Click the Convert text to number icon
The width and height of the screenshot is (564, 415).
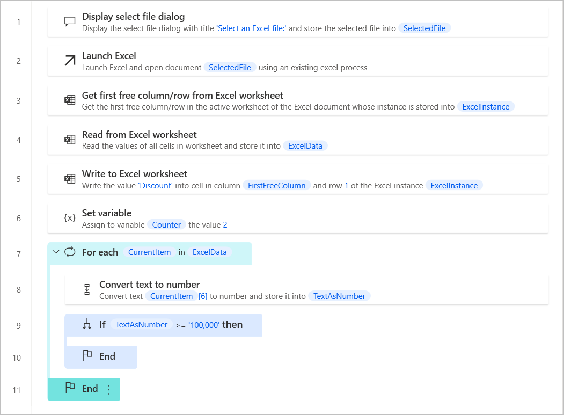click(x=86, y=289)
